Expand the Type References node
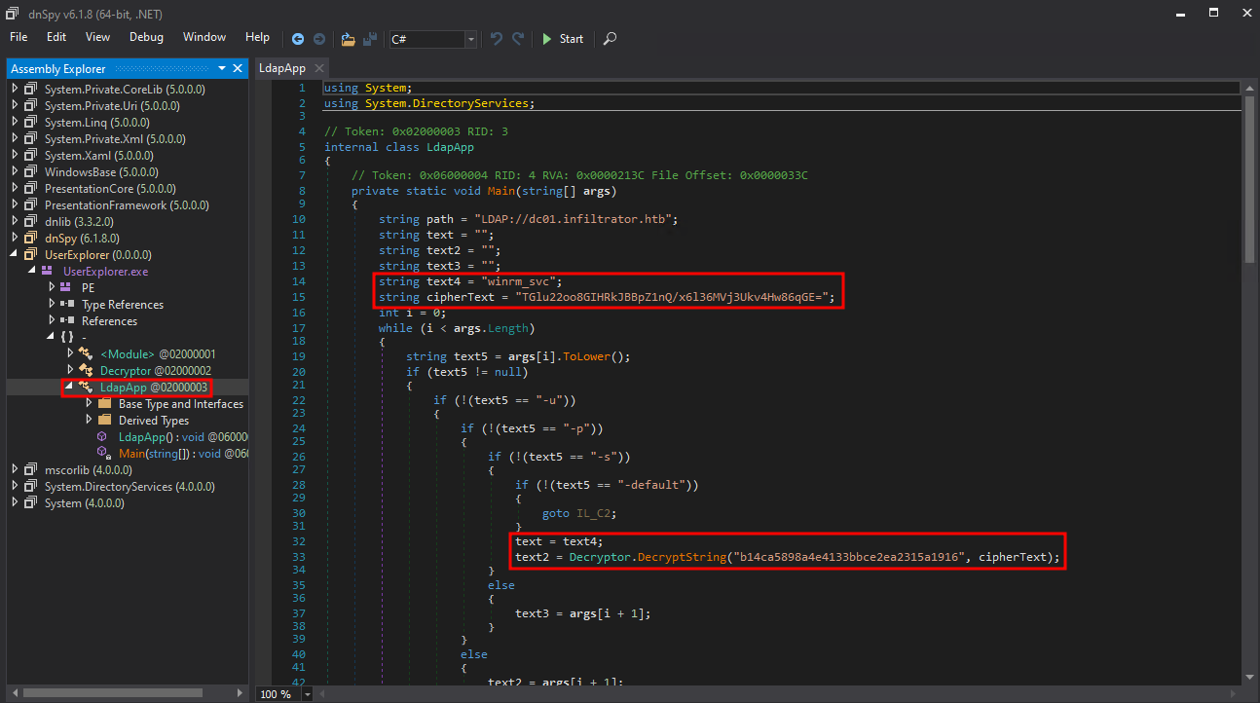 (53, 305)
